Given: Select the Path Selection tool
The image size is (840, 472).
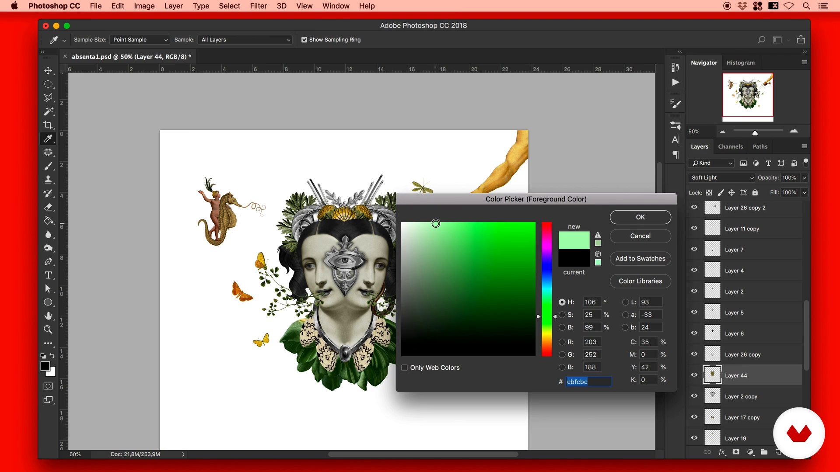Looking at the screenshot, I should click(x=48, y=288).
